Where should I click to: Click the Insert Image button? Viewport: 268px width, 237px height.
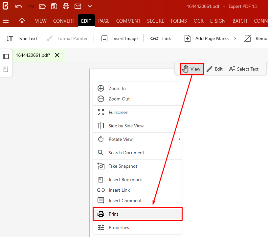click(x=119, y=38)
